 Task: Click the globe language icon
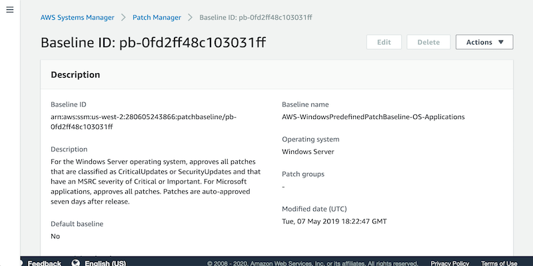point(76,263)
